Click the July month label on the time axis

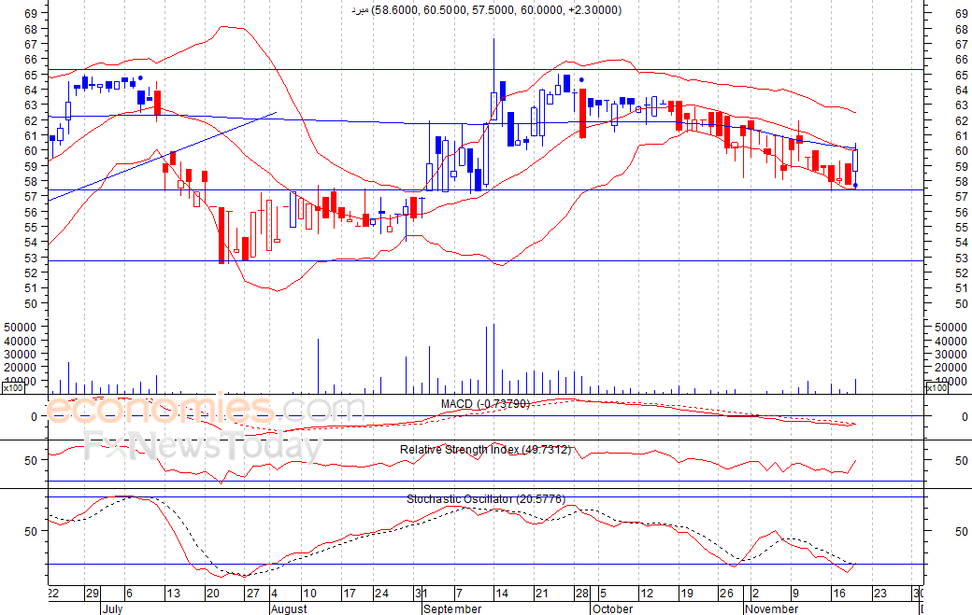pos(113,608)
